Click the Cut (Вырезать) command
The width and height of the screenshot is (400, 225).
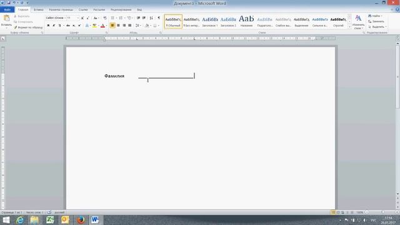(x=22, y=16)
